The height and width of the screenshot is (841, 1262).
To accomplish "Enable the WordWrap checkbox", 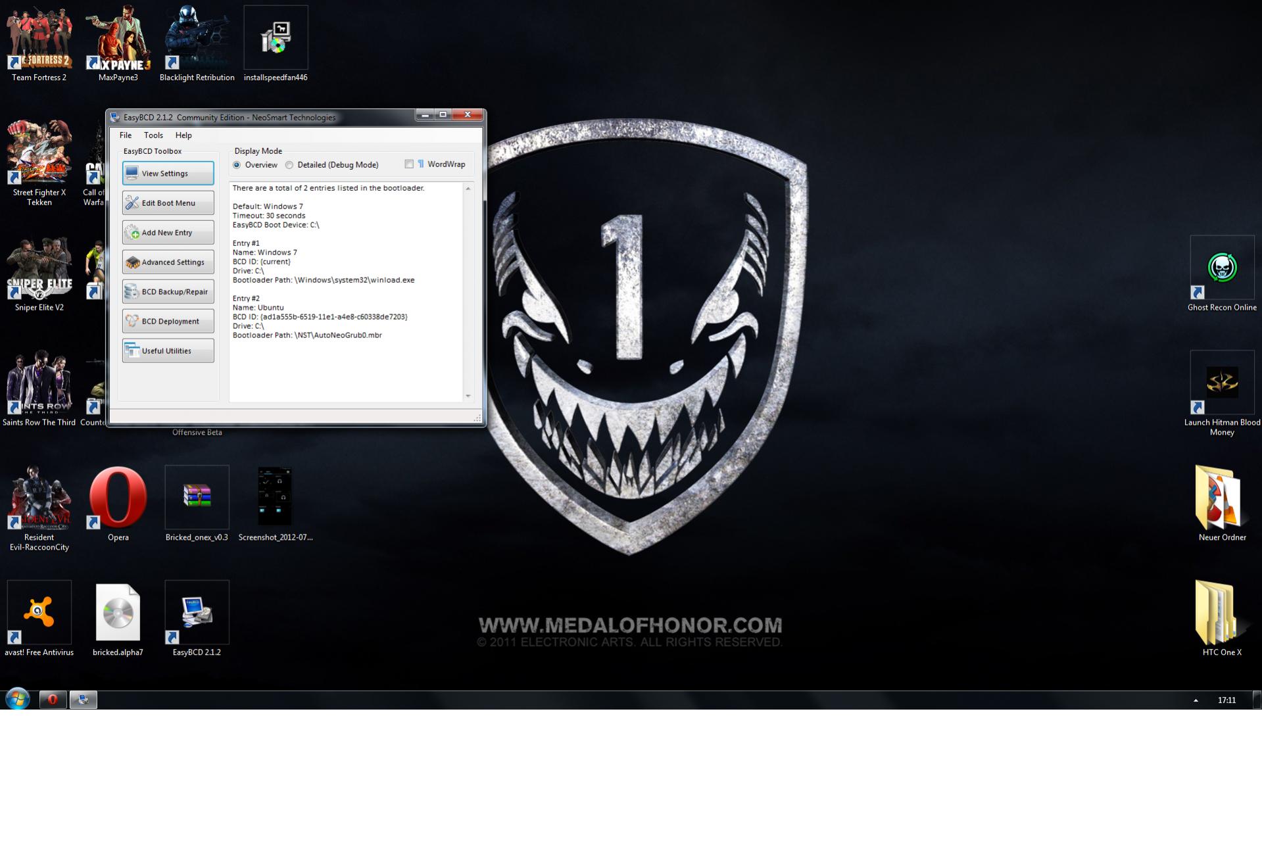I will pos(409,164).
